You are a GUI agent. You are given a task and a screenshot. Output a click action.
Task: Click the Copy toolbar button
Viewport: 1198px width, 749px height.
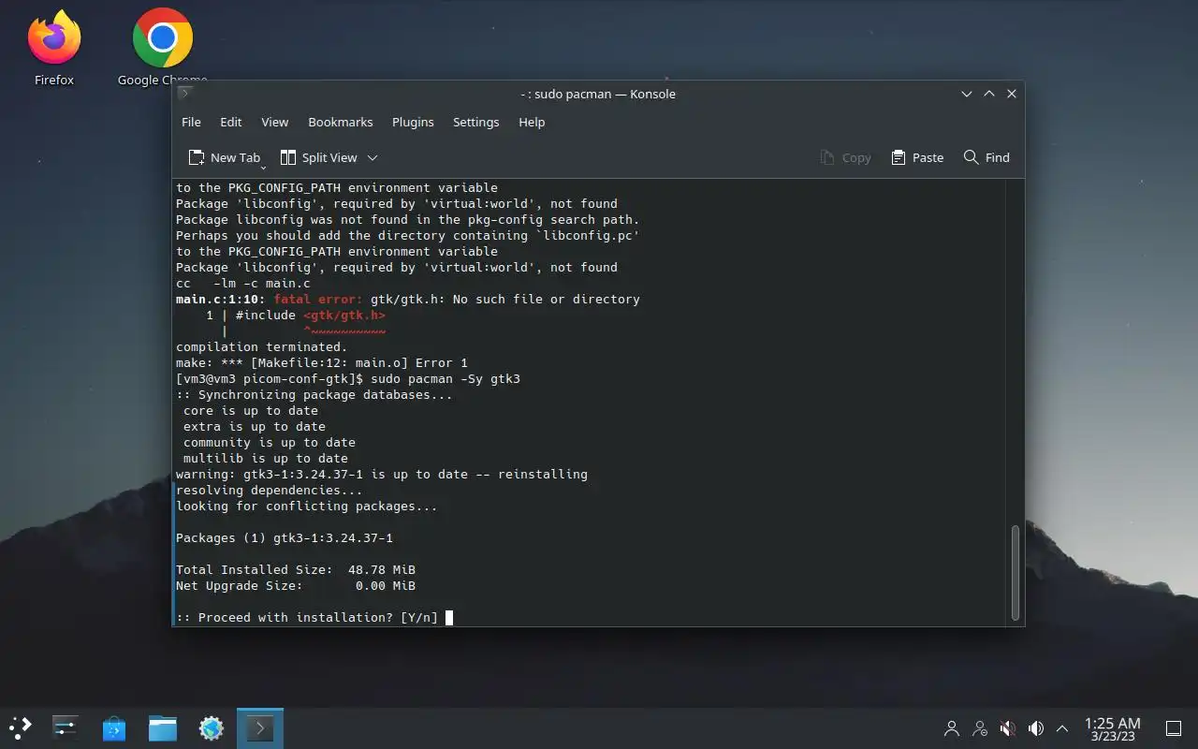pos(845,157)
